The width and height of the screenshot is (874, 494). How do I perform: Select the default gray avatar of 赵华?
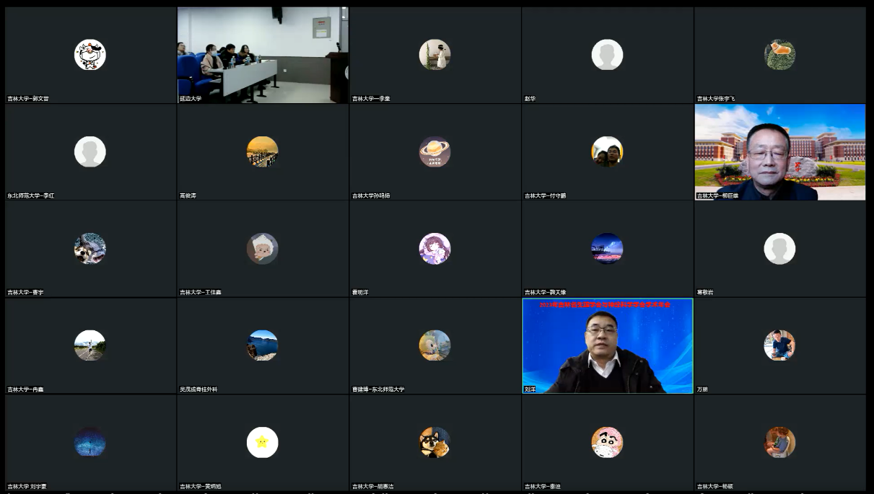[x=607, y=55]
